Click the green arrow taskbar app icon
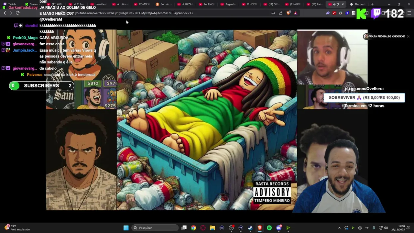The image size is (414, 233). point(288,228)
